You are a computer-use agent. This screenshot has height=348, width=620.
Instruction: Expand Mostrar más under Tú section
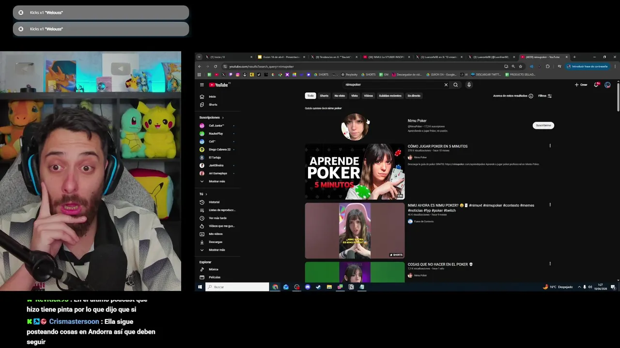click(x=217, y=250)
